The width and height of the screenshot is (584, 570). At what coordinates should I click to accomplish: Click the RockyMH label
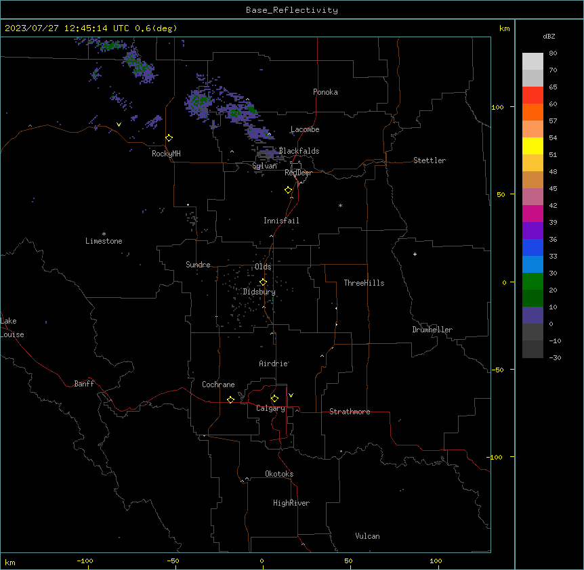click(x=166, y=154)
